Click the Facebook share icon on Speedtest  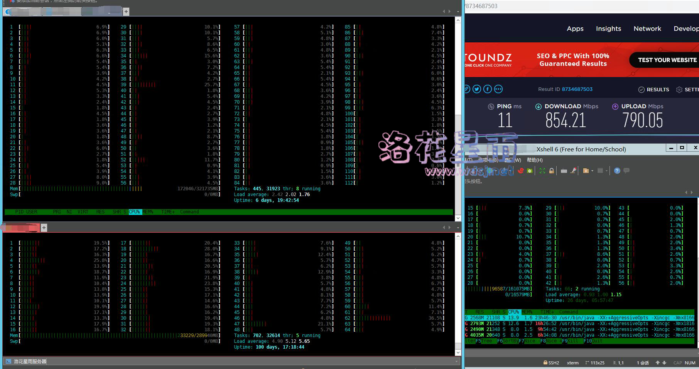pos(488,89)
